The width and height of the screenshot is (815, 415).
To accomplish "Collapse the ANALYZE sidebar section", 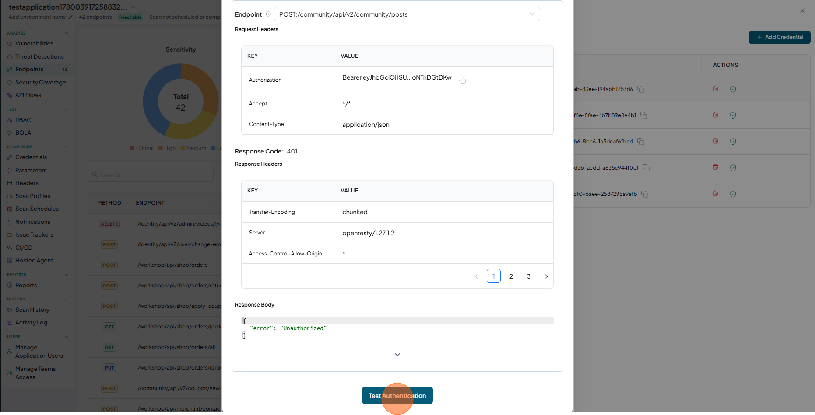I will [x=66, y=33].
